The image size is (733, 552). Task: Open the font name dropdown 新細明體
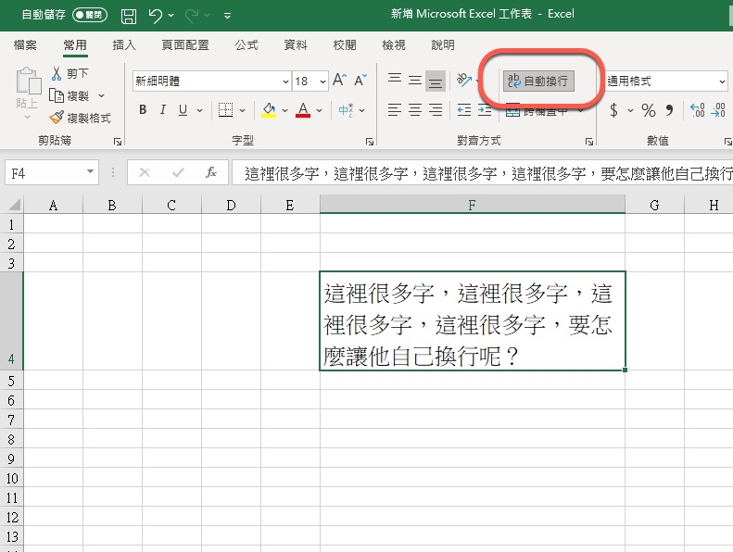(211, 81)
